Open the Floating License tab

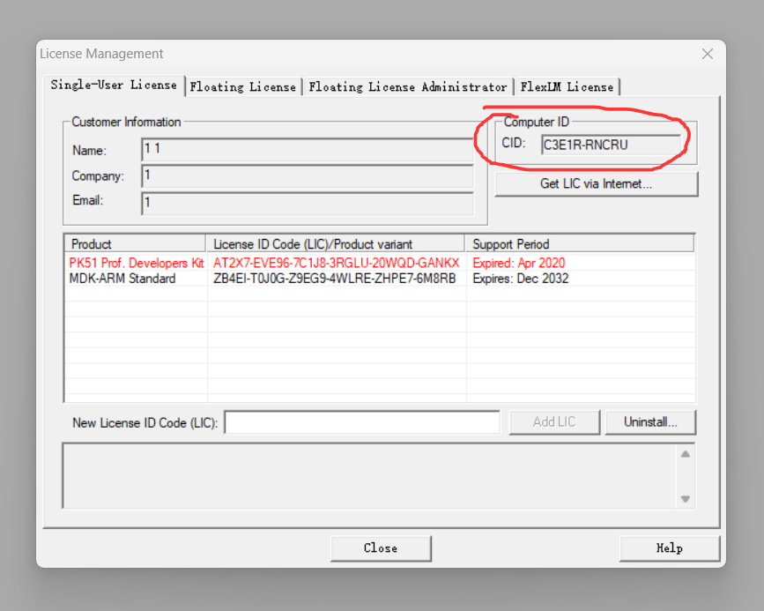(242, 86)
